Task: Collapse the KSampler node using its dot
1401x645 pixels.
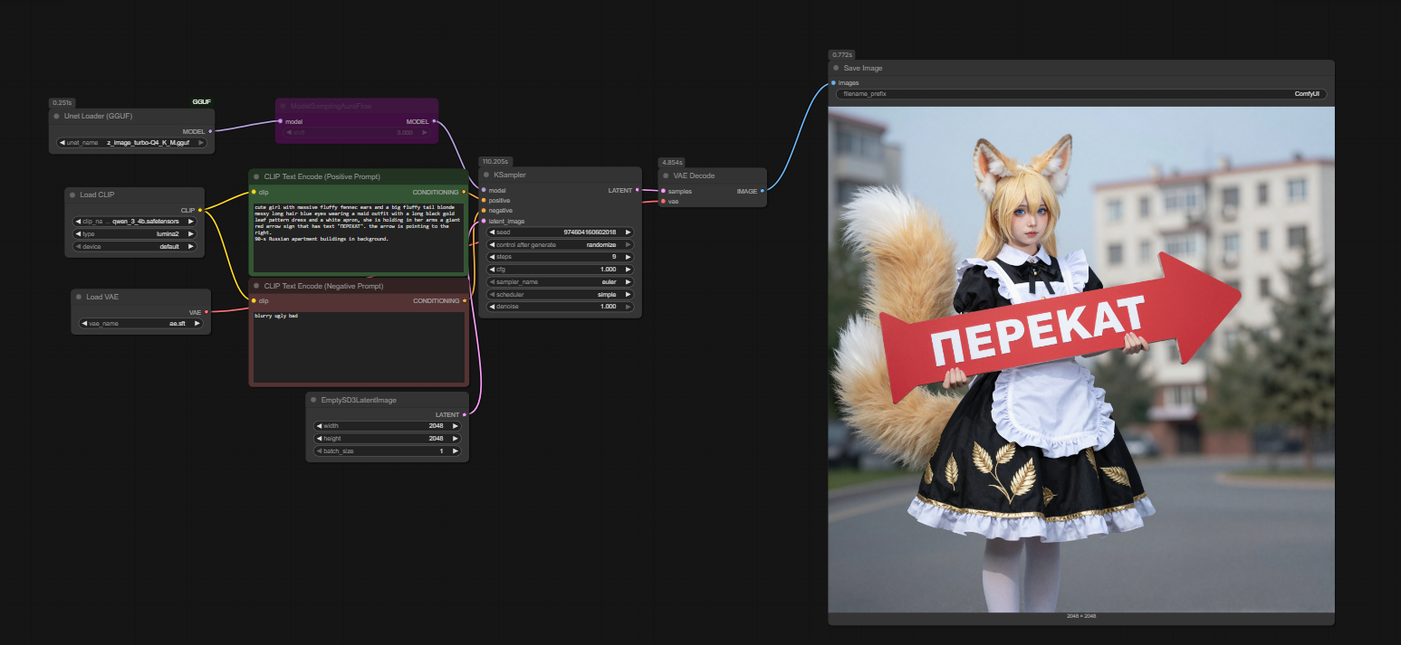Action: (x=486, y=175)
